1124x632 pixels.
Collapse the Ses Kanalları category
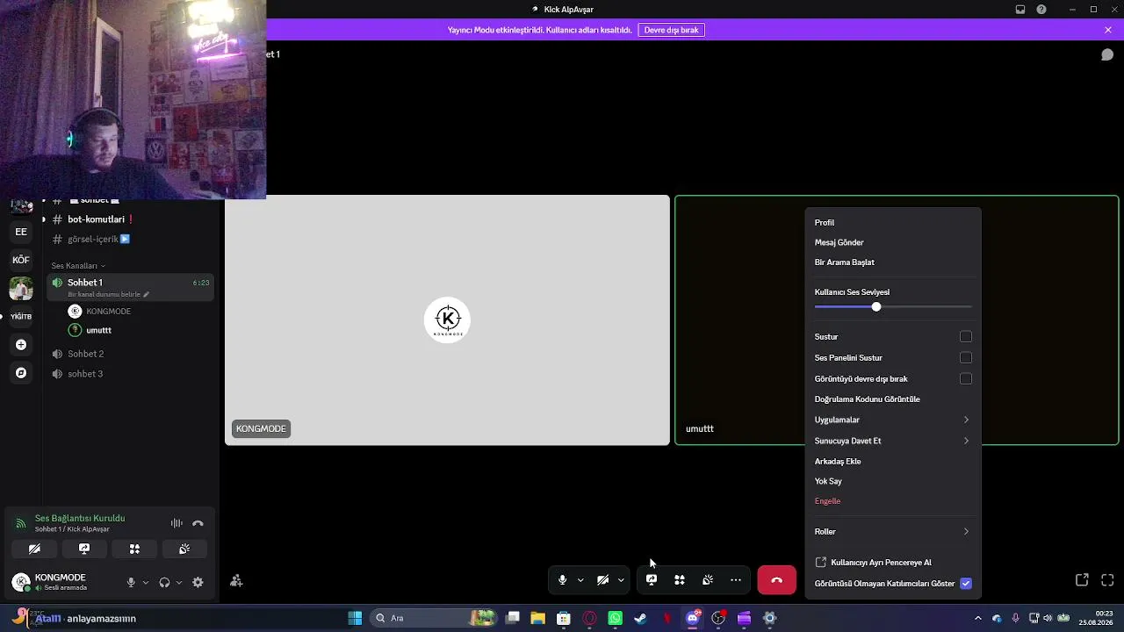coord(78,266)
